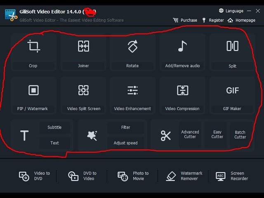This screenshot has width=264, height=198.
Task: Click Screen Recorder text
Action: coord(239,176)
